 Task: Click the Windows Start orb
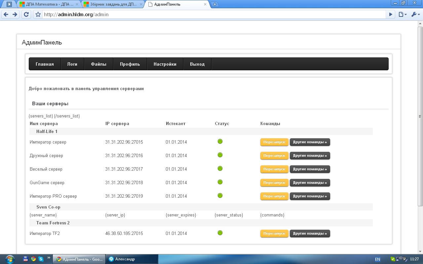[10, 259]
